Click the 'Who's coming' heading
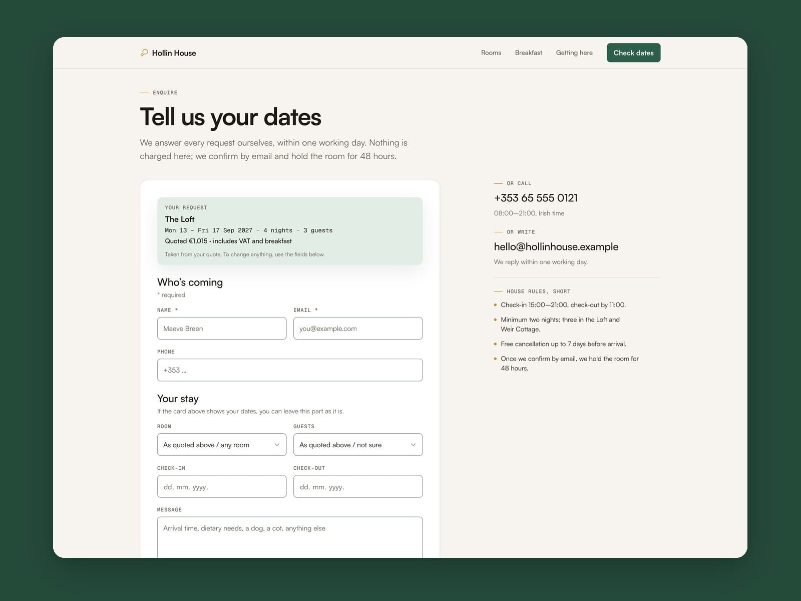The width and height of the screenshot is (801, 601). click(x=190, y=282)
